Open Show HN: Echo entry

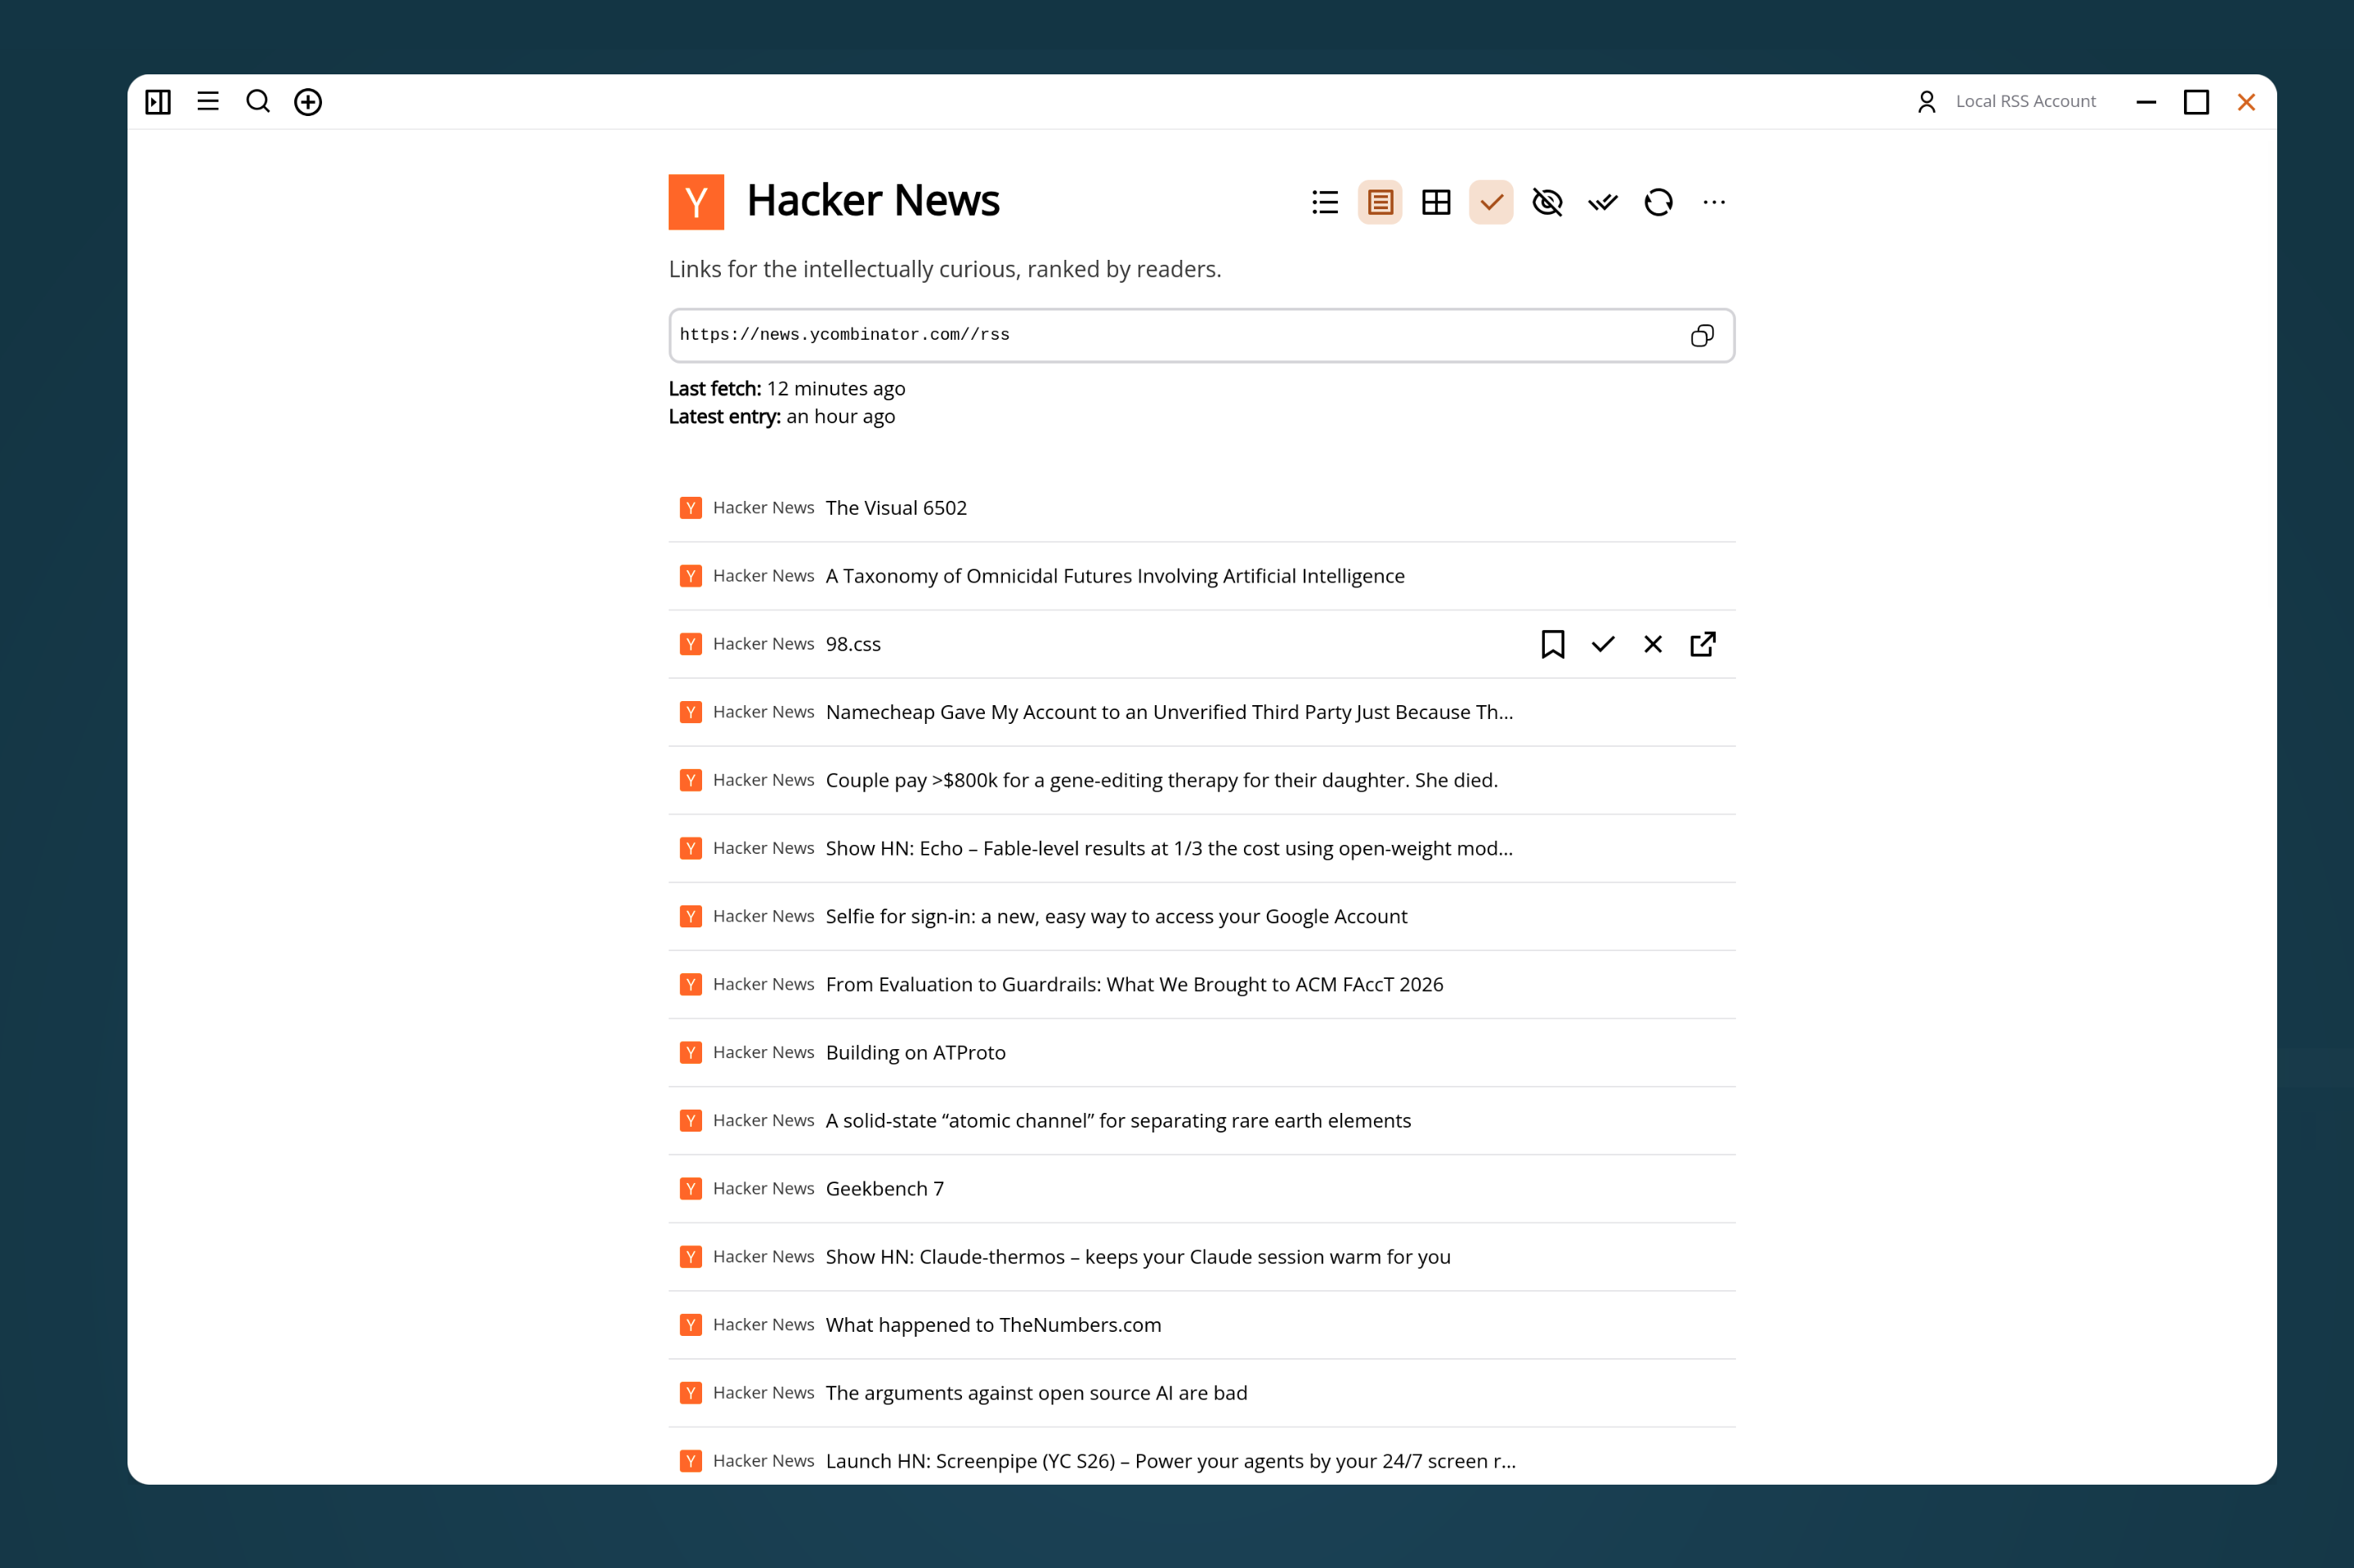coord(1202,848)
